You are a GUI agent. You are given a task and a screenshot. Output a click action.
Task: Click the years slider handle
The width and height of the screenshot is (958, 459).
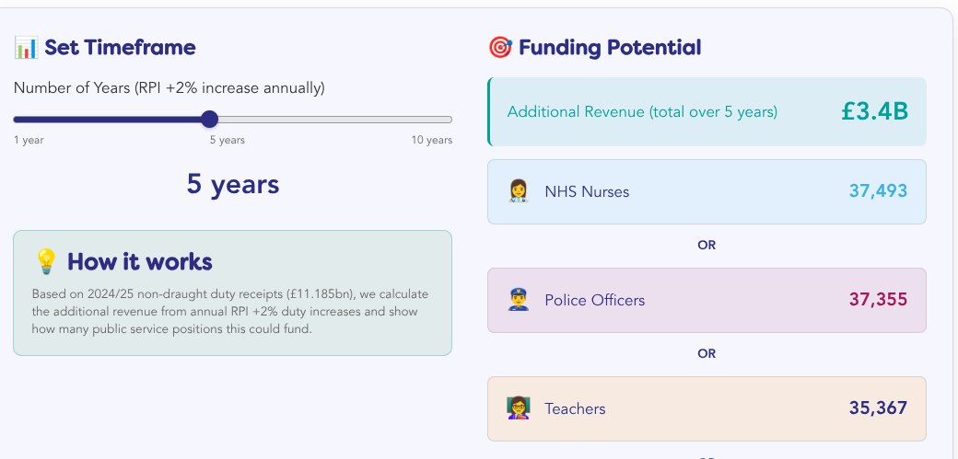click(209, 119)
